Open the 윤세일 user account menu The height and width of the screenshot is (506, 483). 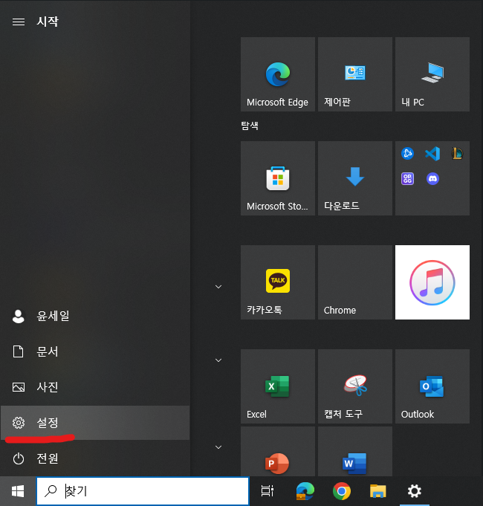pyautogui.click(x=95, y=316)
